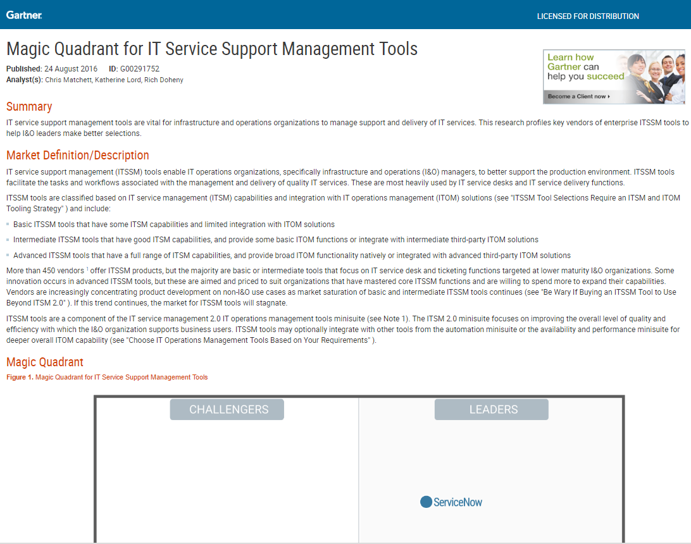Click analyst name Chris Matchett
Image resolution: width=691 pixels, height=544 pixels.
click(x=68, y=80)
